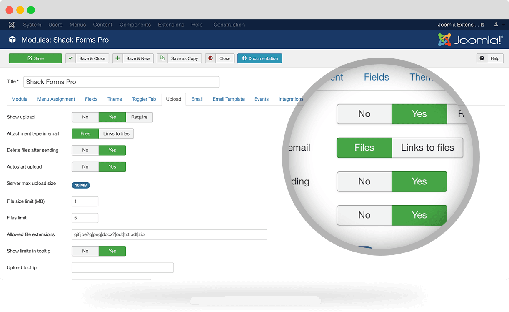Screen dimensions: 509x312
Task: Switch to the Menu Assignment tab
Action: (x=56, y=99)
